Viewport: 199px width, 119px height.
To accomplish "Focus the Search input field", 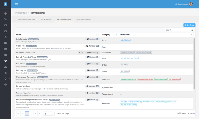I will (x=177, y=30).
